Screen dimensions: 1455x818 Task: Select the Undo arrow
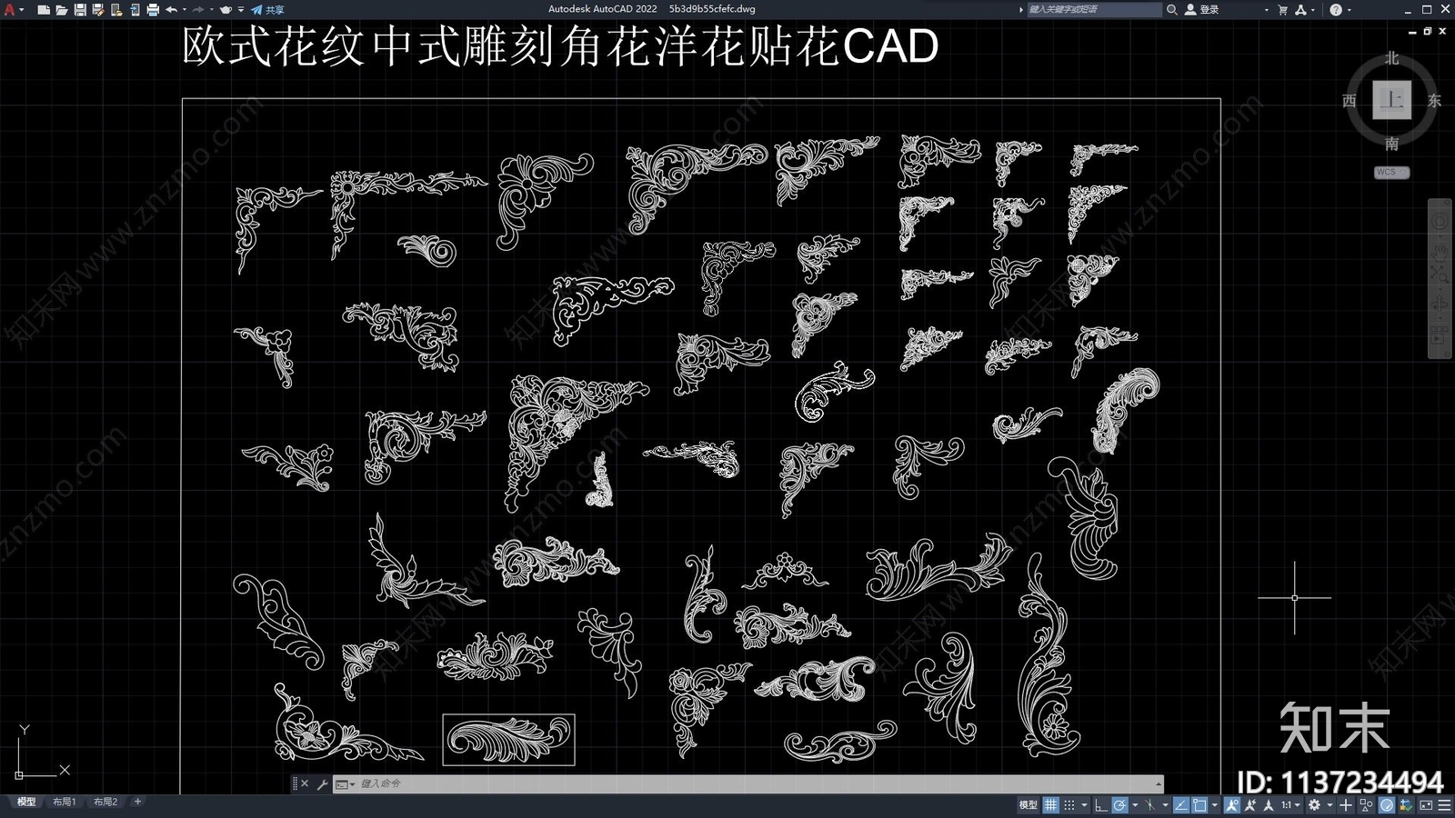(172, 9)
